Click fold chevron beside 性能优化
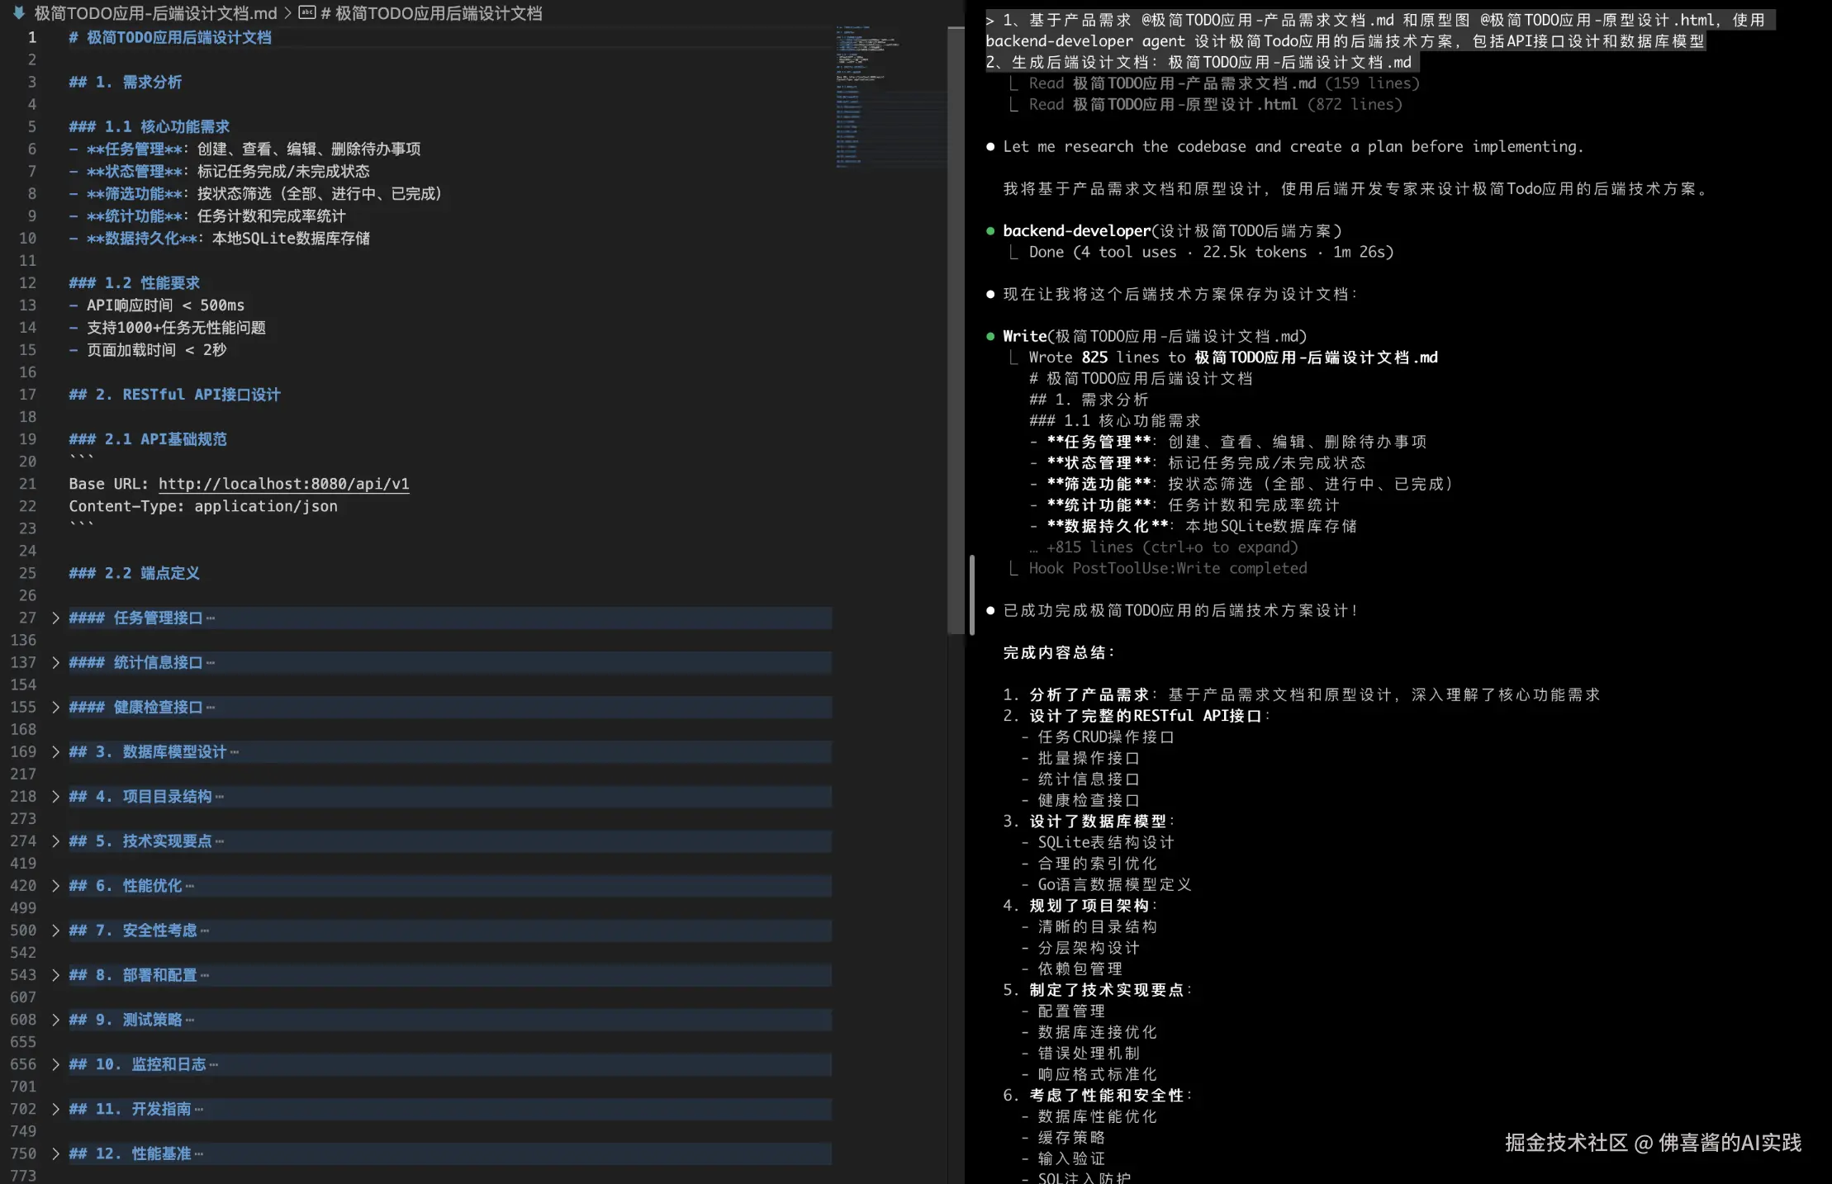 tap(55, 886)
